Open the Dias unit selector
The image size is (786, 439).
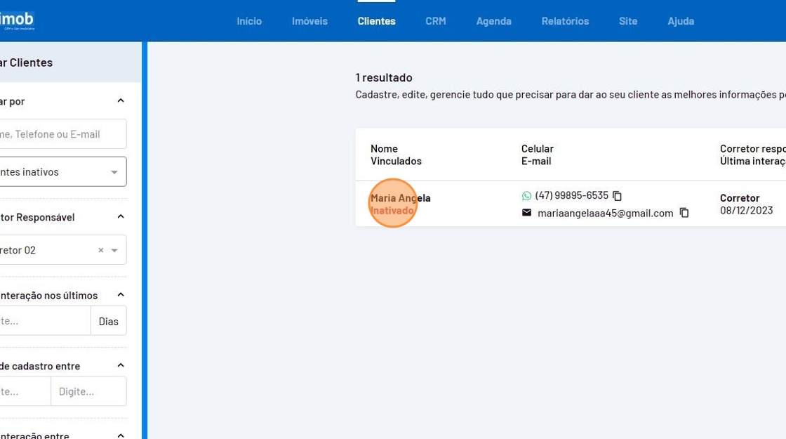[x=108, y=321]
